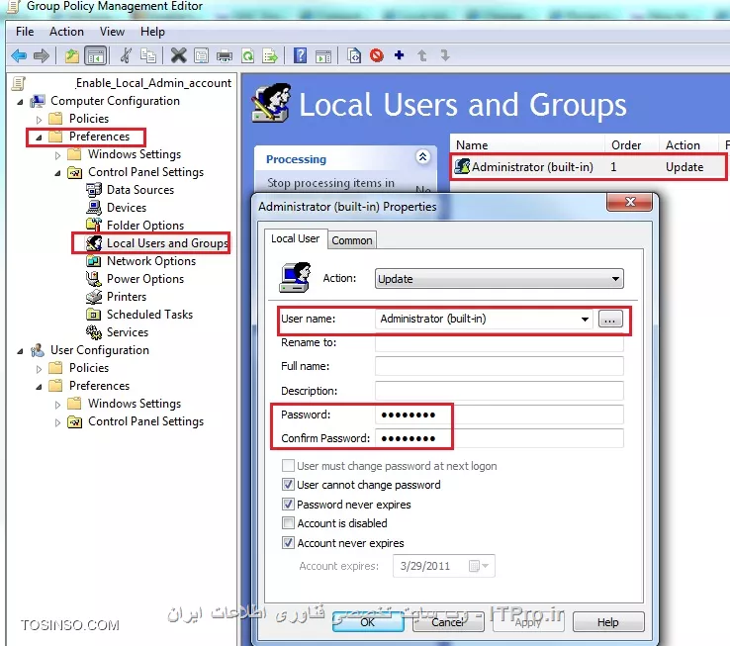This screenshot has width=730, height=646.
Task: Open the Action menu
Action: [66, 32]
